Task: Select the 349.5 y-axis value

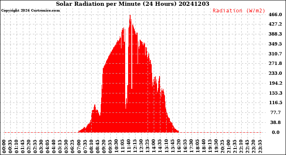Action: (x=276, y=44)
